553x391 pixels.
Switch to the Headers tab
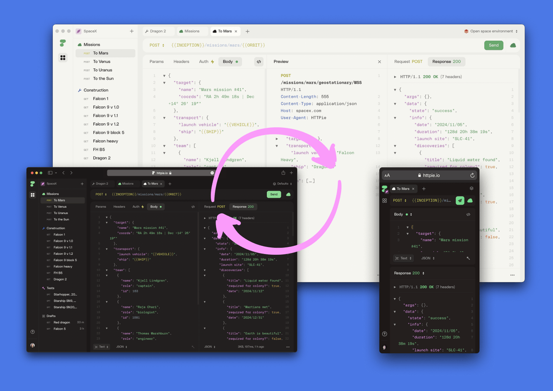point(181,61)
